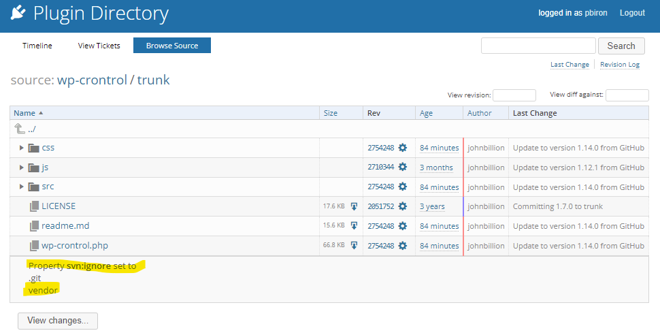Click the css folder icon

click(x=33, y=148)
